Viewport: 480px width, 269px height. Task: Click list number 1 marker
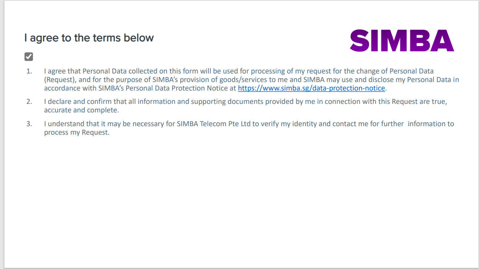point(29,71)
